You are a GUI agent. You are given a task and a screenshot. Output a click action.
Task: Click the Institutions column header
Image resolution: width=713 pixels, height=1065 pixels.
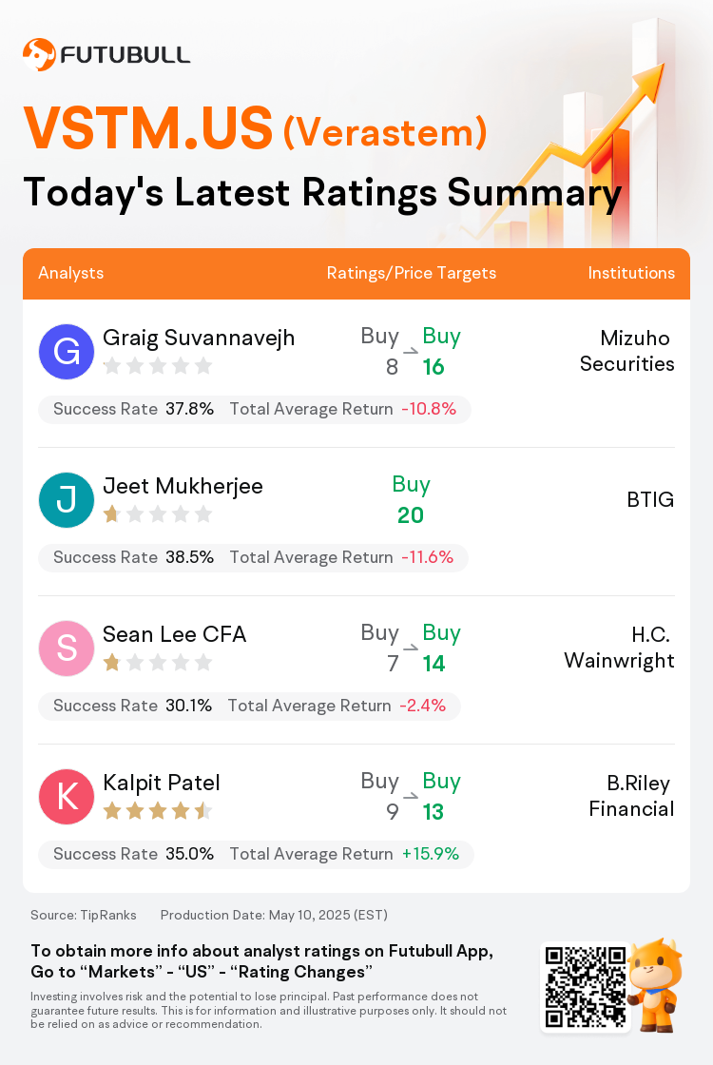coord(631,273)
